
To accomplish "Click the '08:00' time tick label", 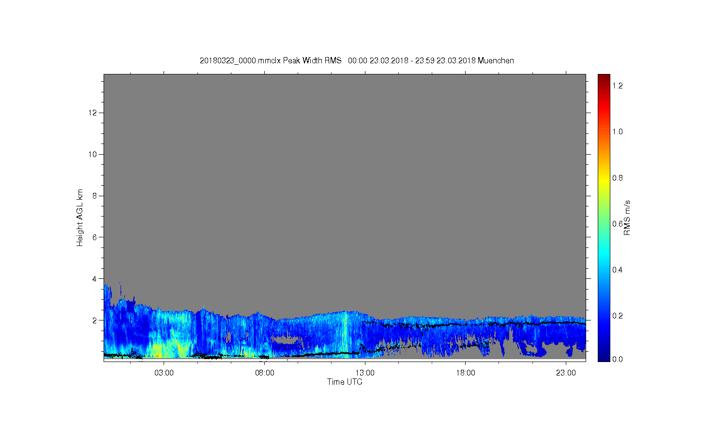I will tap(265, 373).
